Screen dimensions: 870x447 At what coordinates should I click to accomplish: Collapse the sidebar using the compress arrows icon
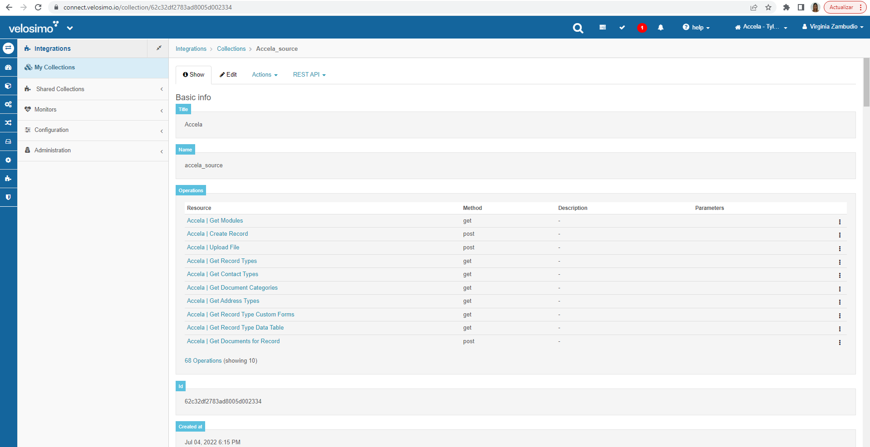click(x=159, y=48)
